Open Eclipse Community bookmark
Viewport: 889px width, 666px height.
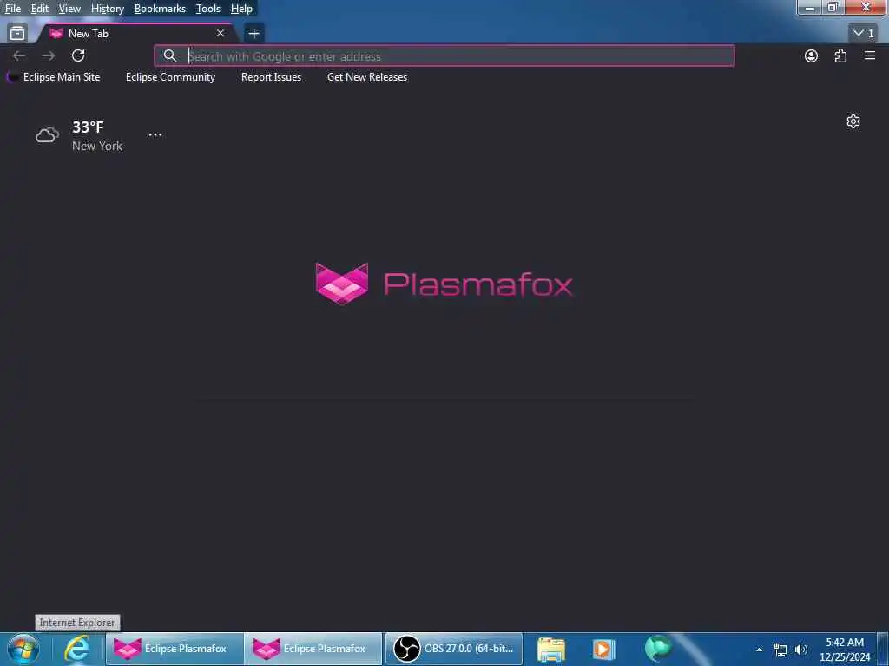pyautogui.click(x=171, y=77)
